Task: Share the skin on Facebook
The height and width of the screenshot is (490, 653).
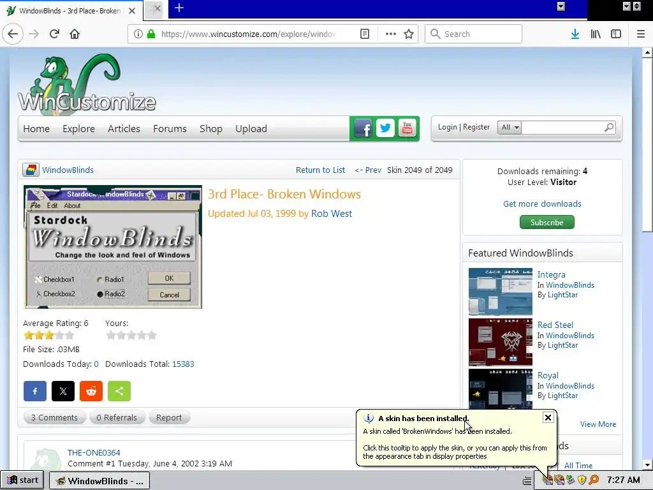Action: [35, 391]
